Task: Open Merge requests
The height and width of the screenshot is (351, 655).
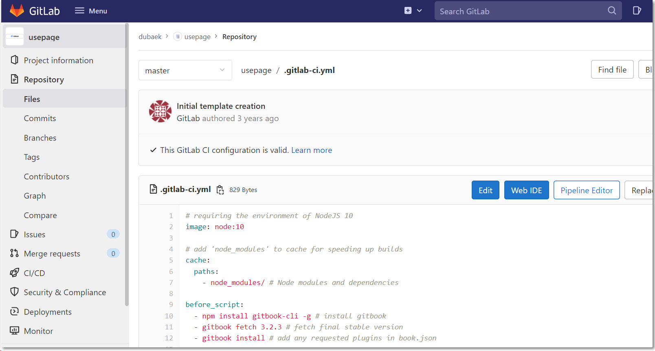Action: [x=52, y=254]
